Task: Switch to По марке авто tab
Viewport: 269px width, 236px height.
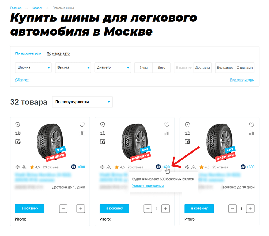Action: 58,53
